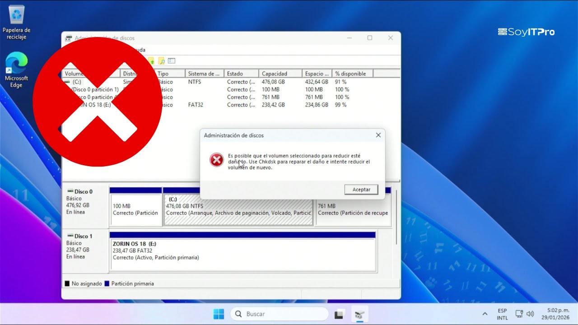Select the Papelera de reciclaje desktop icon

tap(17, 22)
